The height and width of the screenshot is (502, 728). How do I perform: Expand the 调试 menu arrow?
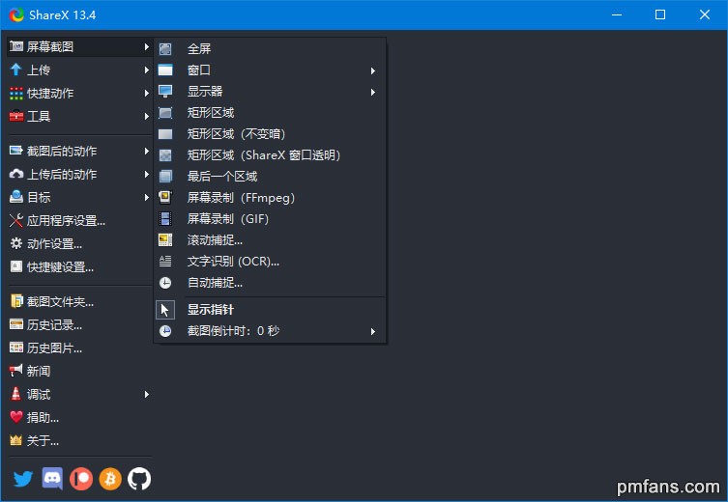[146, 395]
